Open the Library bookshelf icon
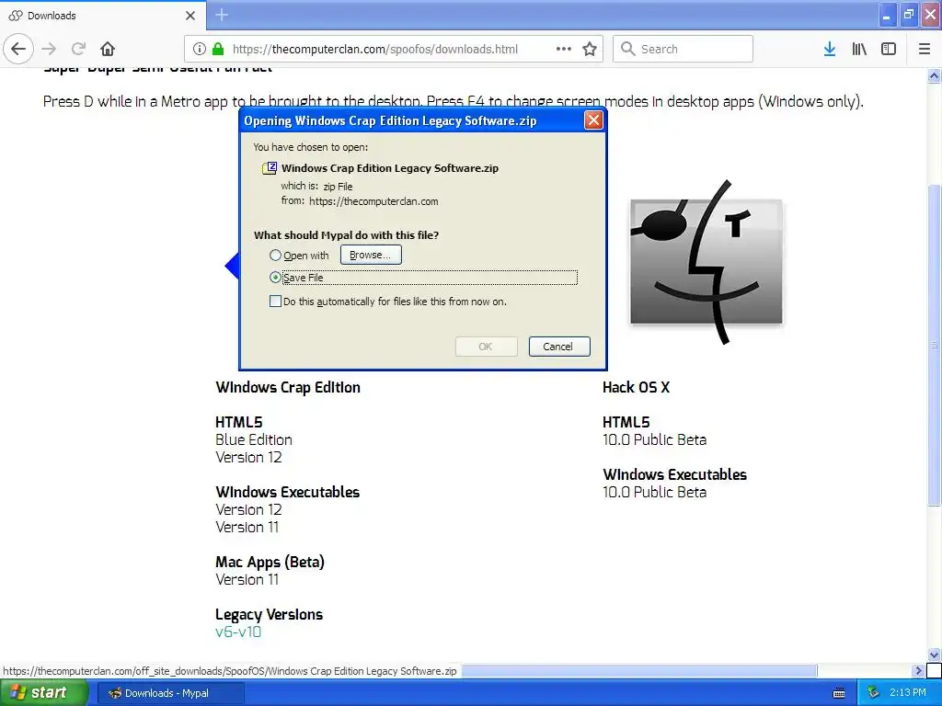 [x=859, y=49]
